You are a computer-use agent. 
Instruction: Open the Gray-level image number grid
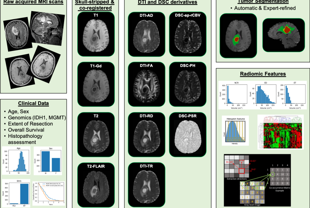click(x=252, y=194)
